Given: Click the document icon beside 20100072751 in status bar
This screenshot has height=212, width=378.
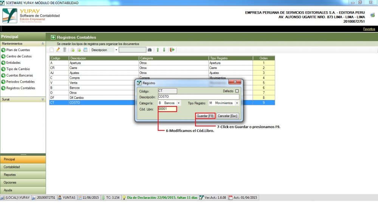Looking at the screenshot, I should (x=34, y=198).
